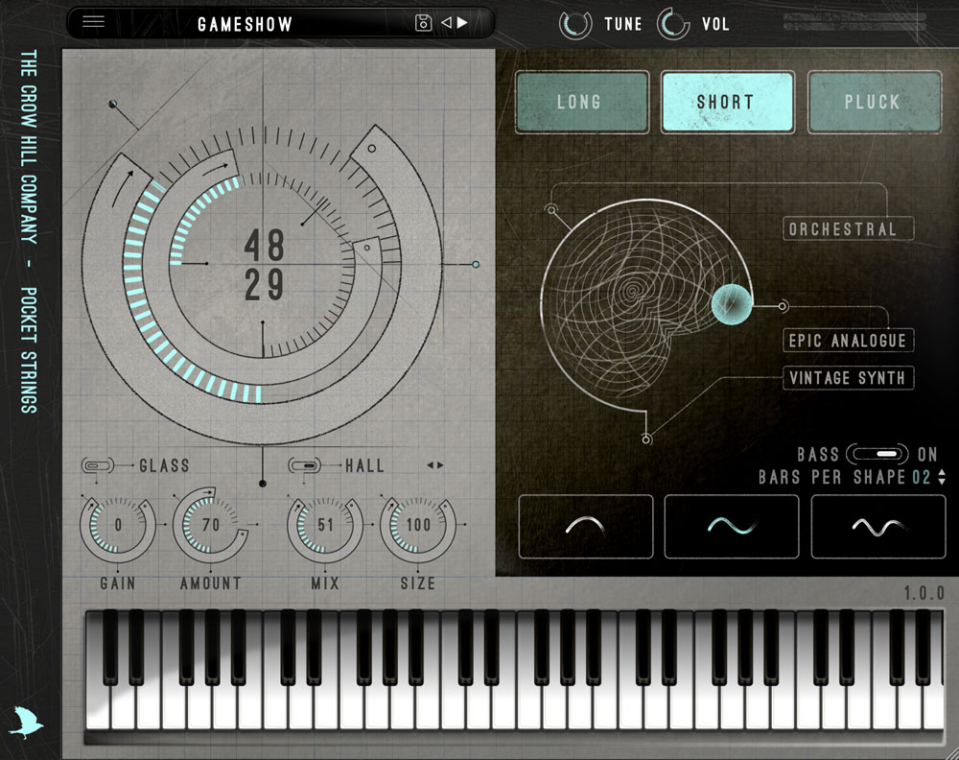
Task: Click the node right of large dial
Action: [x=476, y=264]
